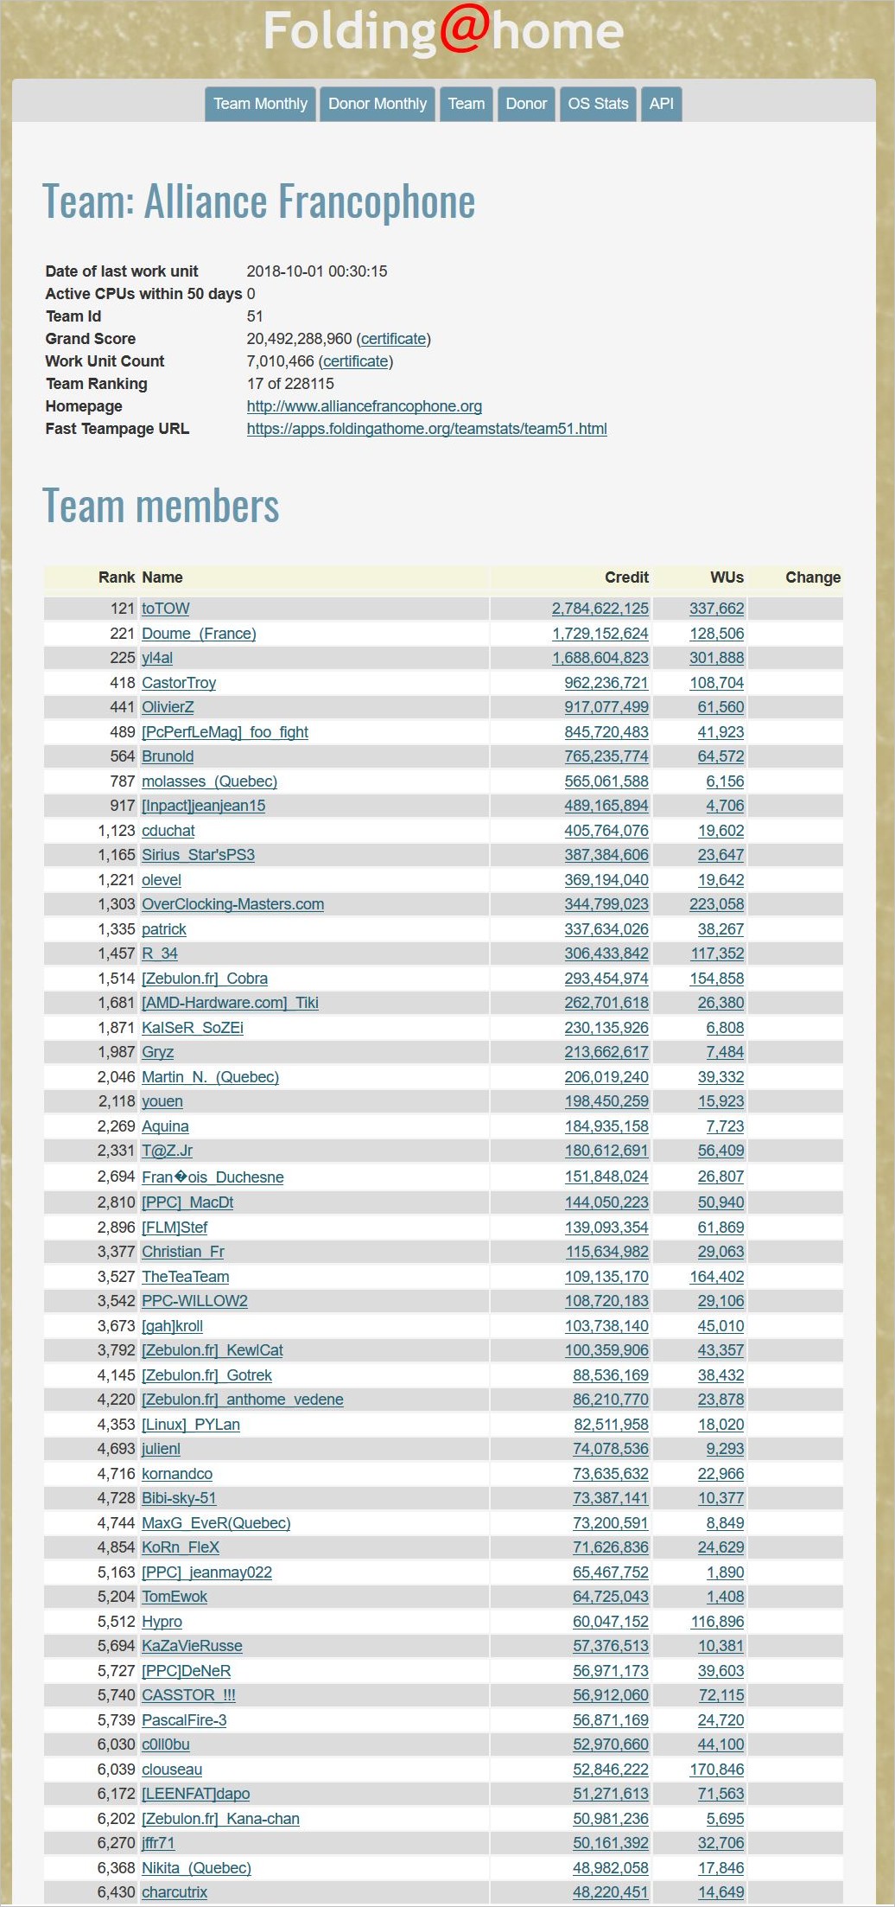
Task: Click the Folding@home logo header
Action: click(x=444, y=31)
